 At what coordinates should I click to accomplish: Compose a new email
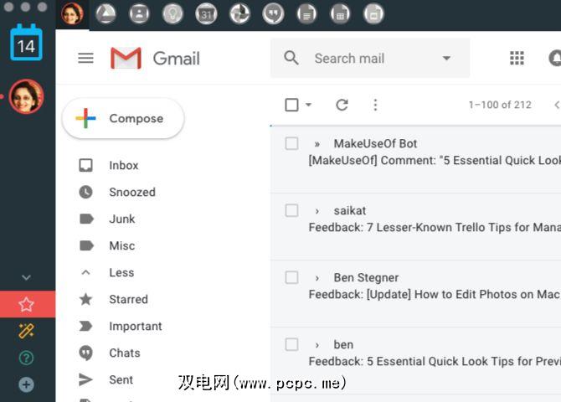coord(123,118)
